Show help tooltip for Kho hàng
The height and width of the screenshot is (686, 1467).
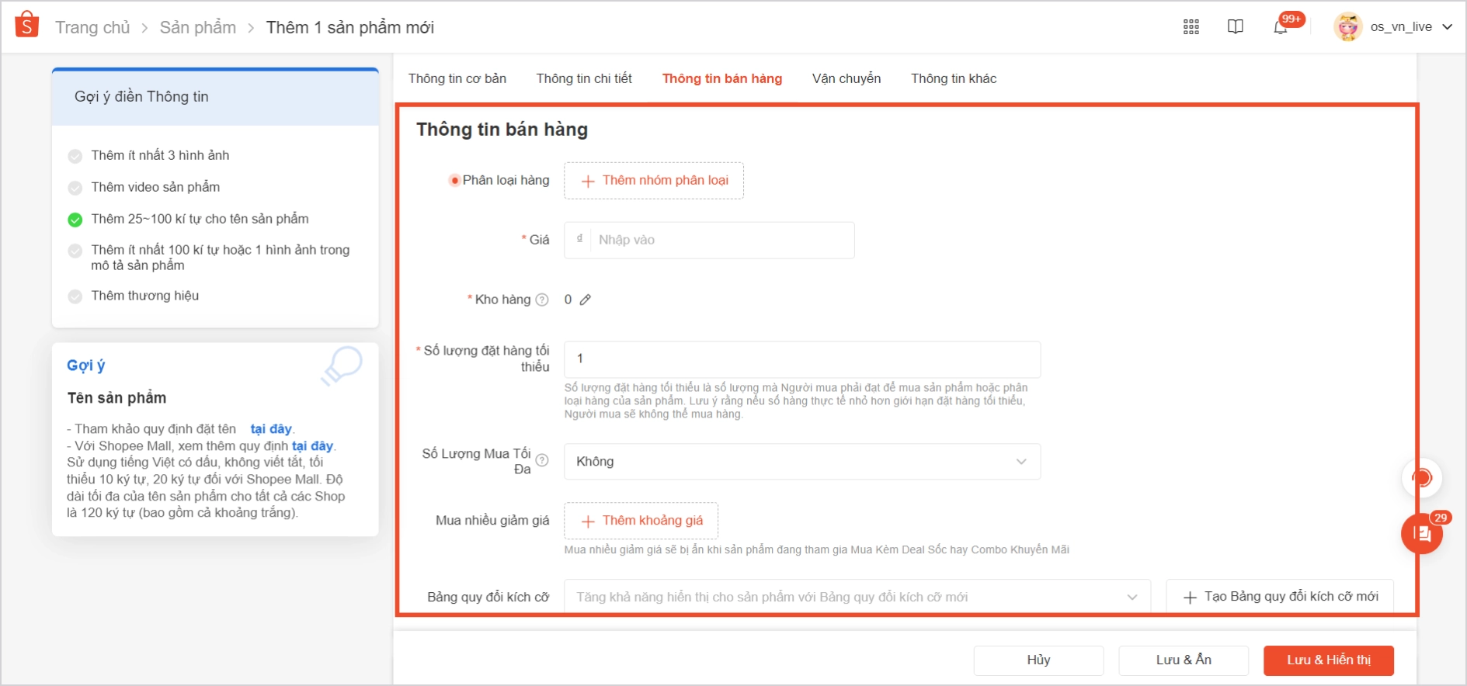542,300
